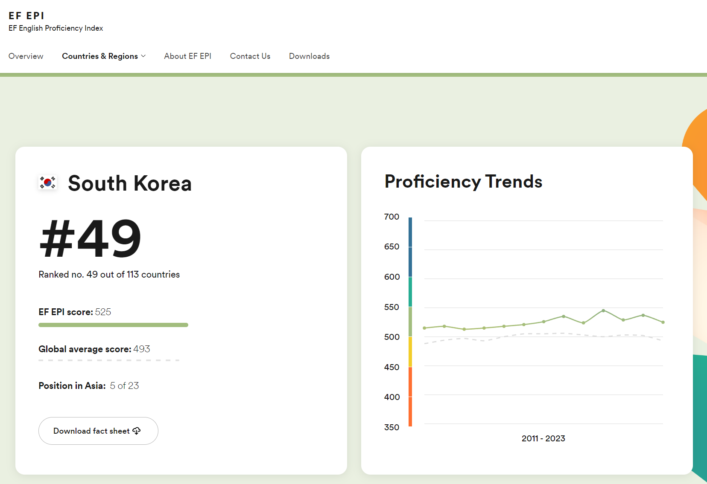
Task: Click the green EF EPI score bar
Action: pyautogui.click(x=113, y=325)
